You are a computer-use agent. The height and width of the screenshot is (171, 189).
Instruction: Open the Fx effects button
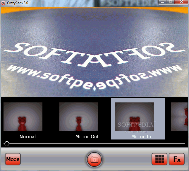177,159
